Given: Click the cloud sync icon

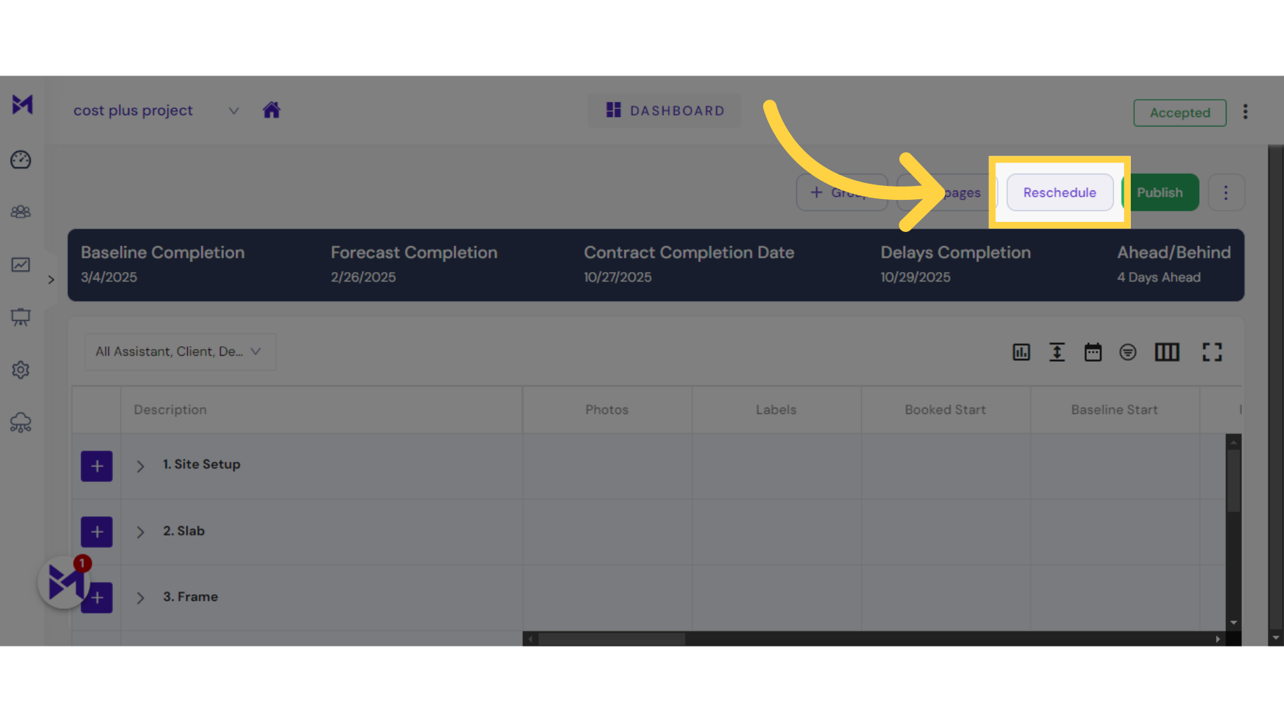Looking at the screenshot, I should (x=21, y=423).
